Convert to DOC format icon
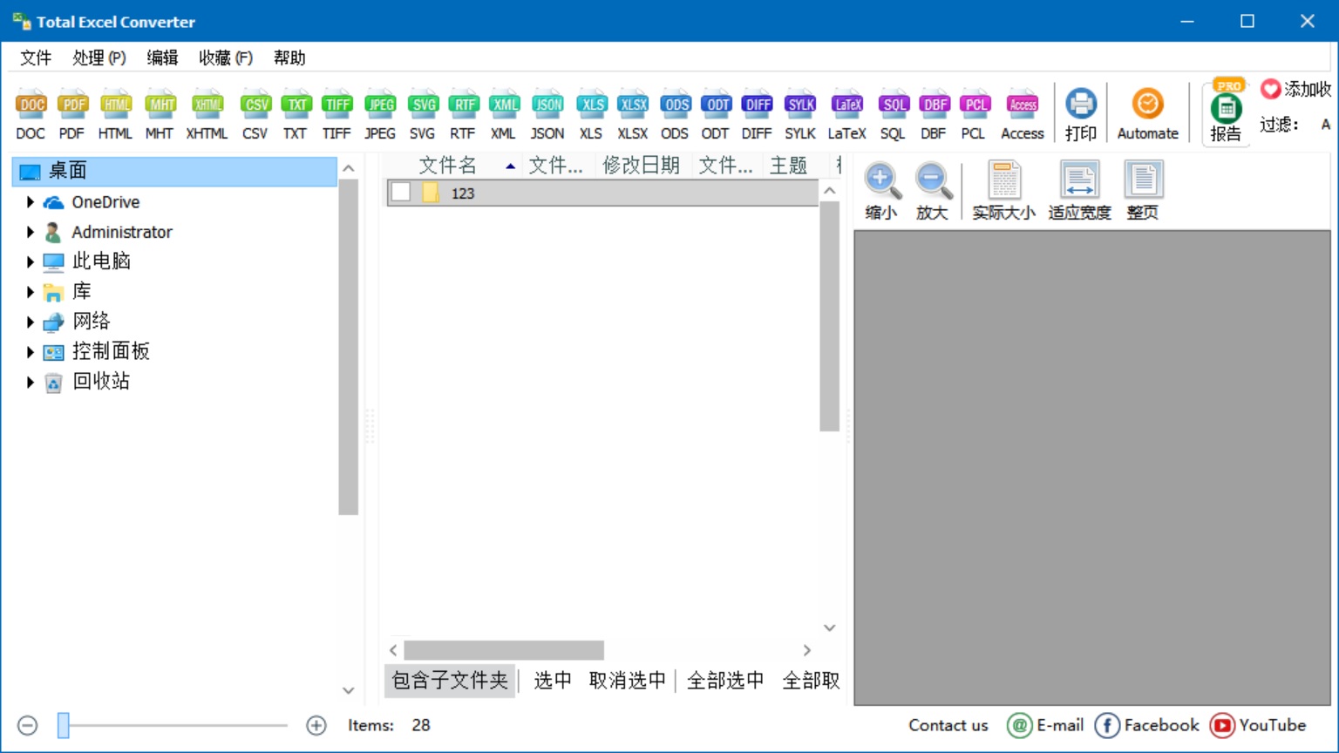1339x753 pixels. (x=31, y=114)
